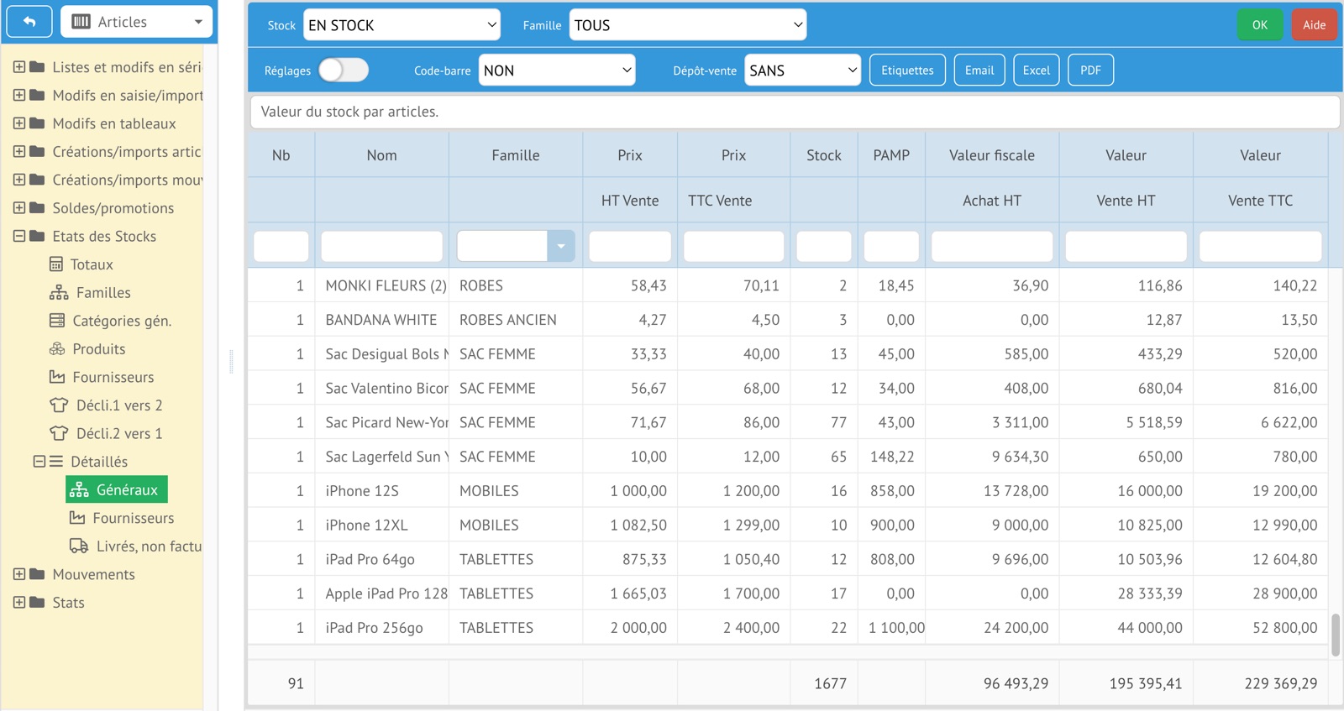Open Livrés, non facturés truck icon
Viewport: 1344px width, 711px height.
click(79, 546)
